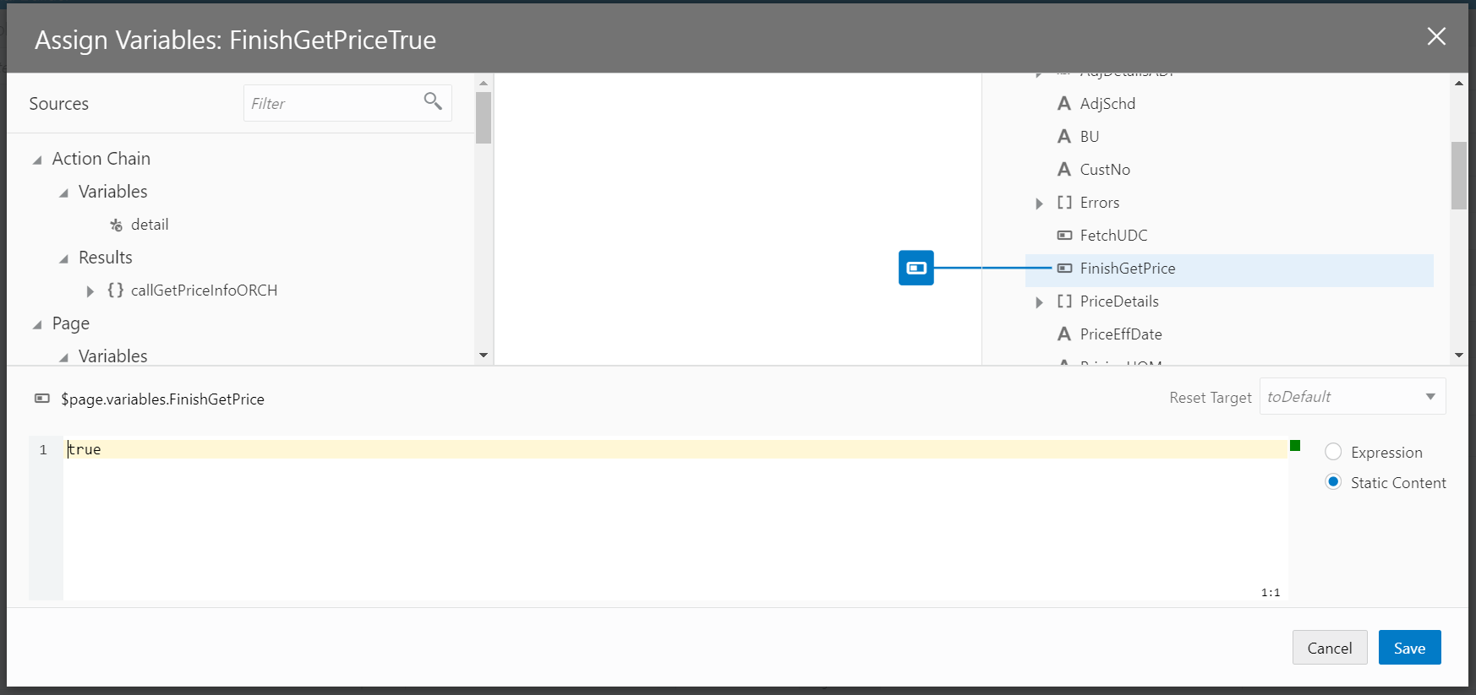Click the search magnifier icon in Sources filter
Viewport: 1476px width, 695px height.
point(433,101)
